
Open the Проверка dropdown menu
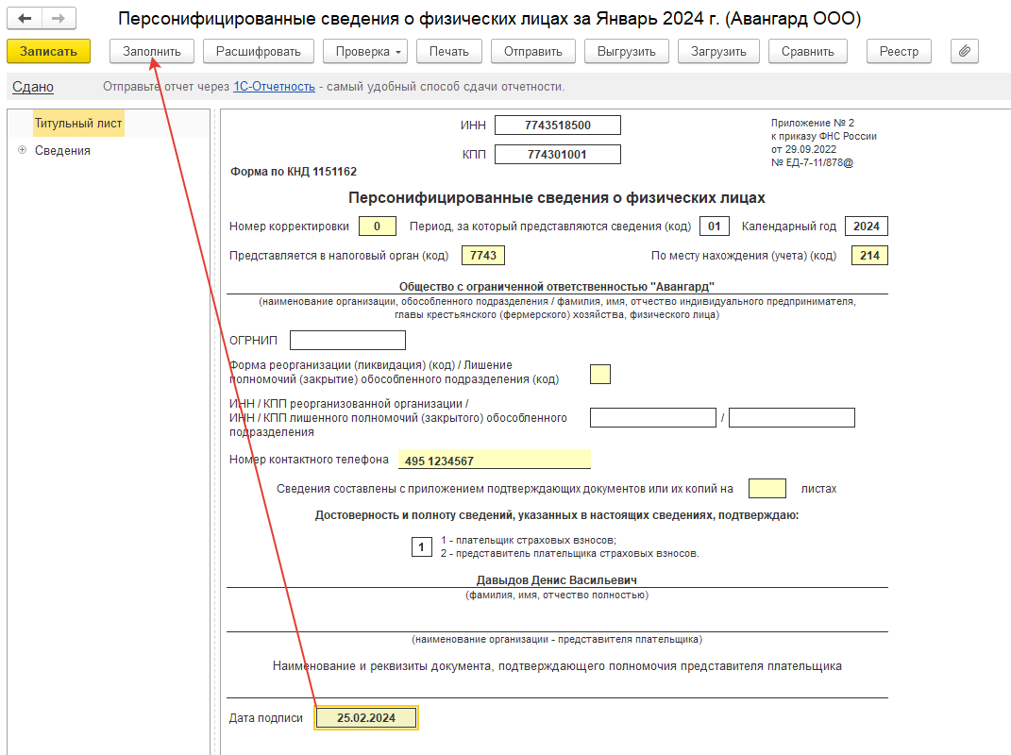point(365,51)
